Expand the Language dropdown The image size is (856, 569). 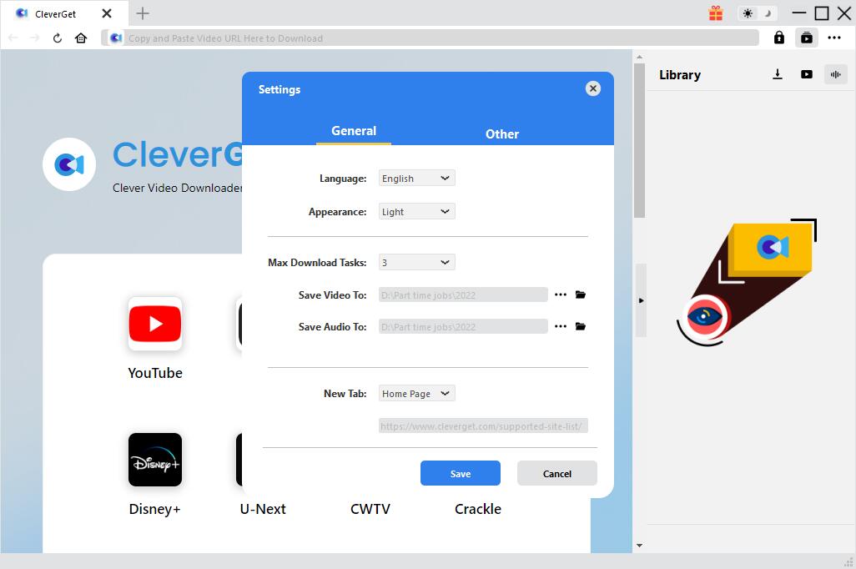pyautogui.click(x=416, y=179)
